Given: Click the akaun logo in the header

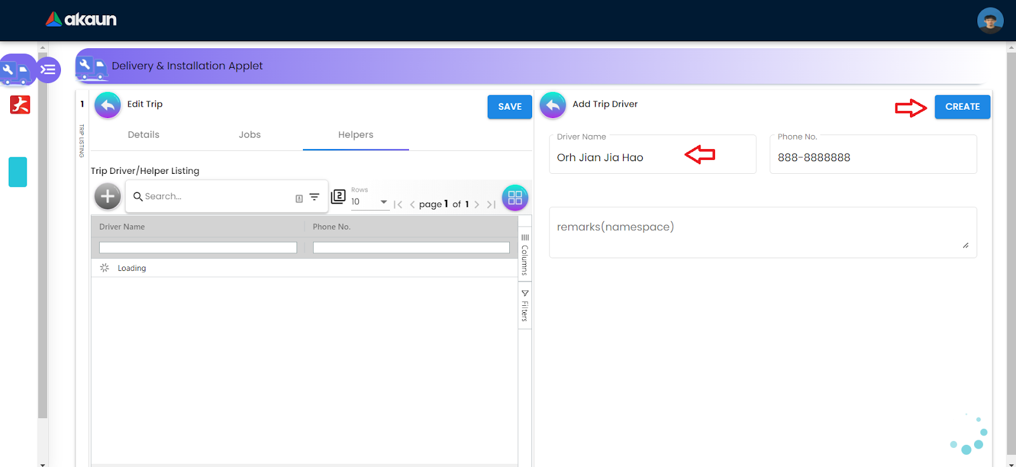Looking at the screenshot, I should click(x=81, y=20).
